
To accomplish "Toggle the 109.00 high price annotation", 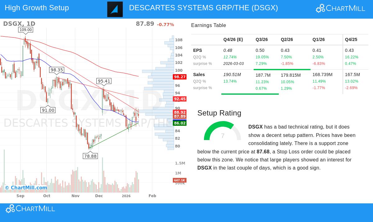I will pos(25,30).
